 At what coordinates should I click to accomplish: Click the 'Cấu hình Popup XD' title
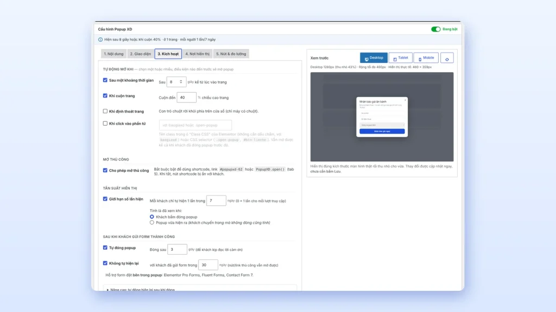coord(115,29)
